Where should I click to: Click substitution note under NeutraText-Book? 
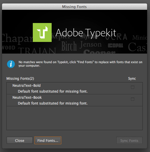(x=53, y=103)
